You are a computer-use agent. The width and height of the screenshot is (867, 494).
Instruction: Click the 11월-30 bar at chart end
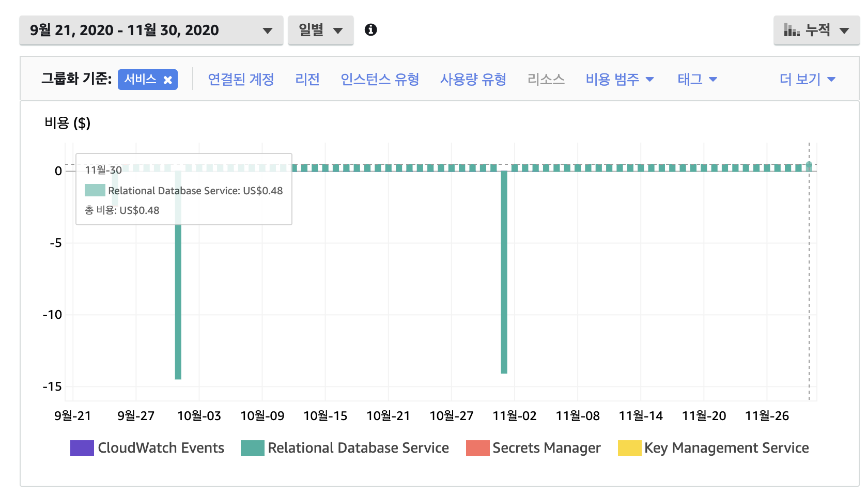tap(809, 166)
